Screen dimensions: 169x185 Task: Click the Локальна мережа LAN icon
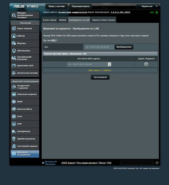[14, 94]
